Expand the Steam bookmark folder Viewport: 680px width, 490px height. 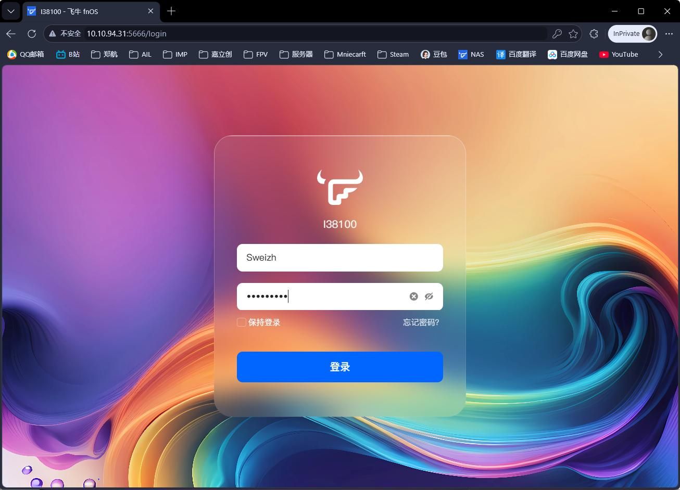(x=393, y=54)
